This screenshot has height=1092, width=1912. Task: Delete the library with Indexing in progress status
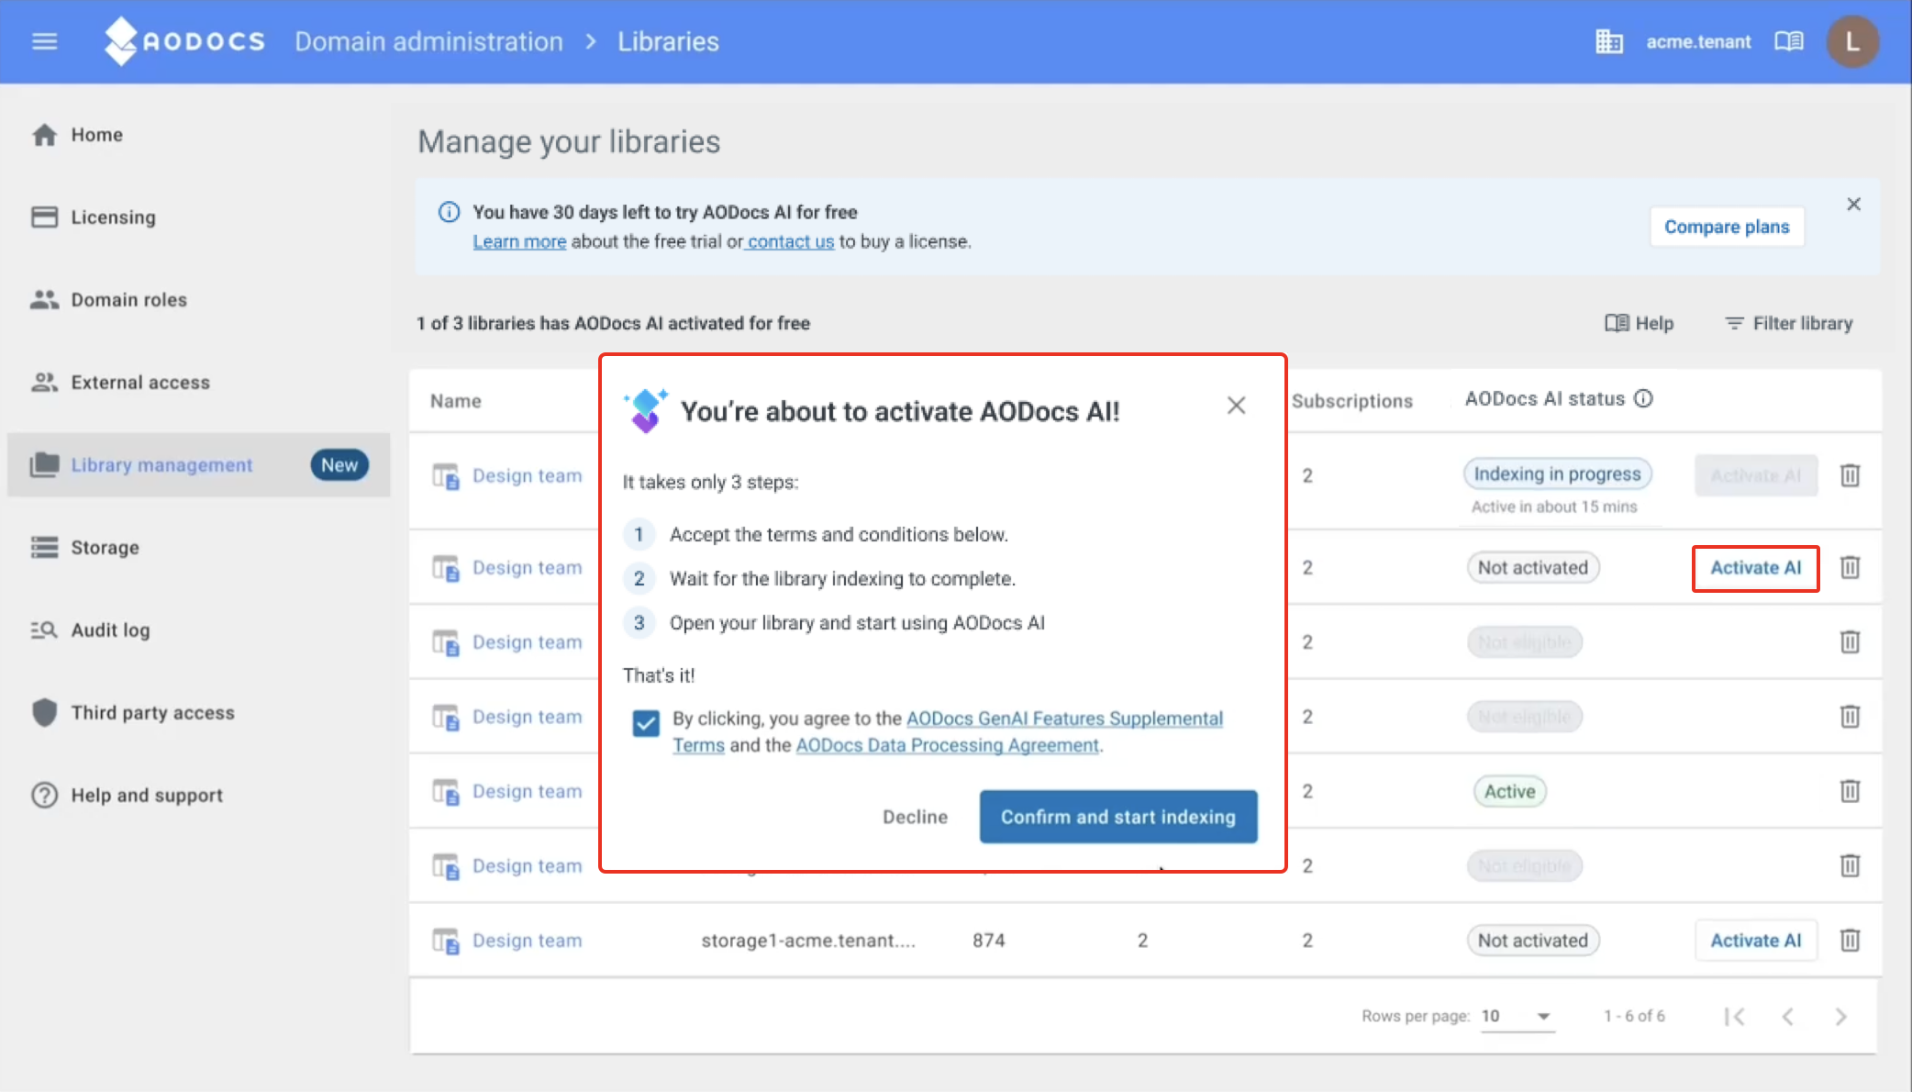point(1850,475)
